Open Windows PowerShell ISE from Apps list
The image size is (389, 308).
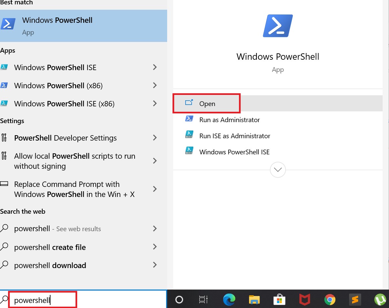(x=55, y=67)
